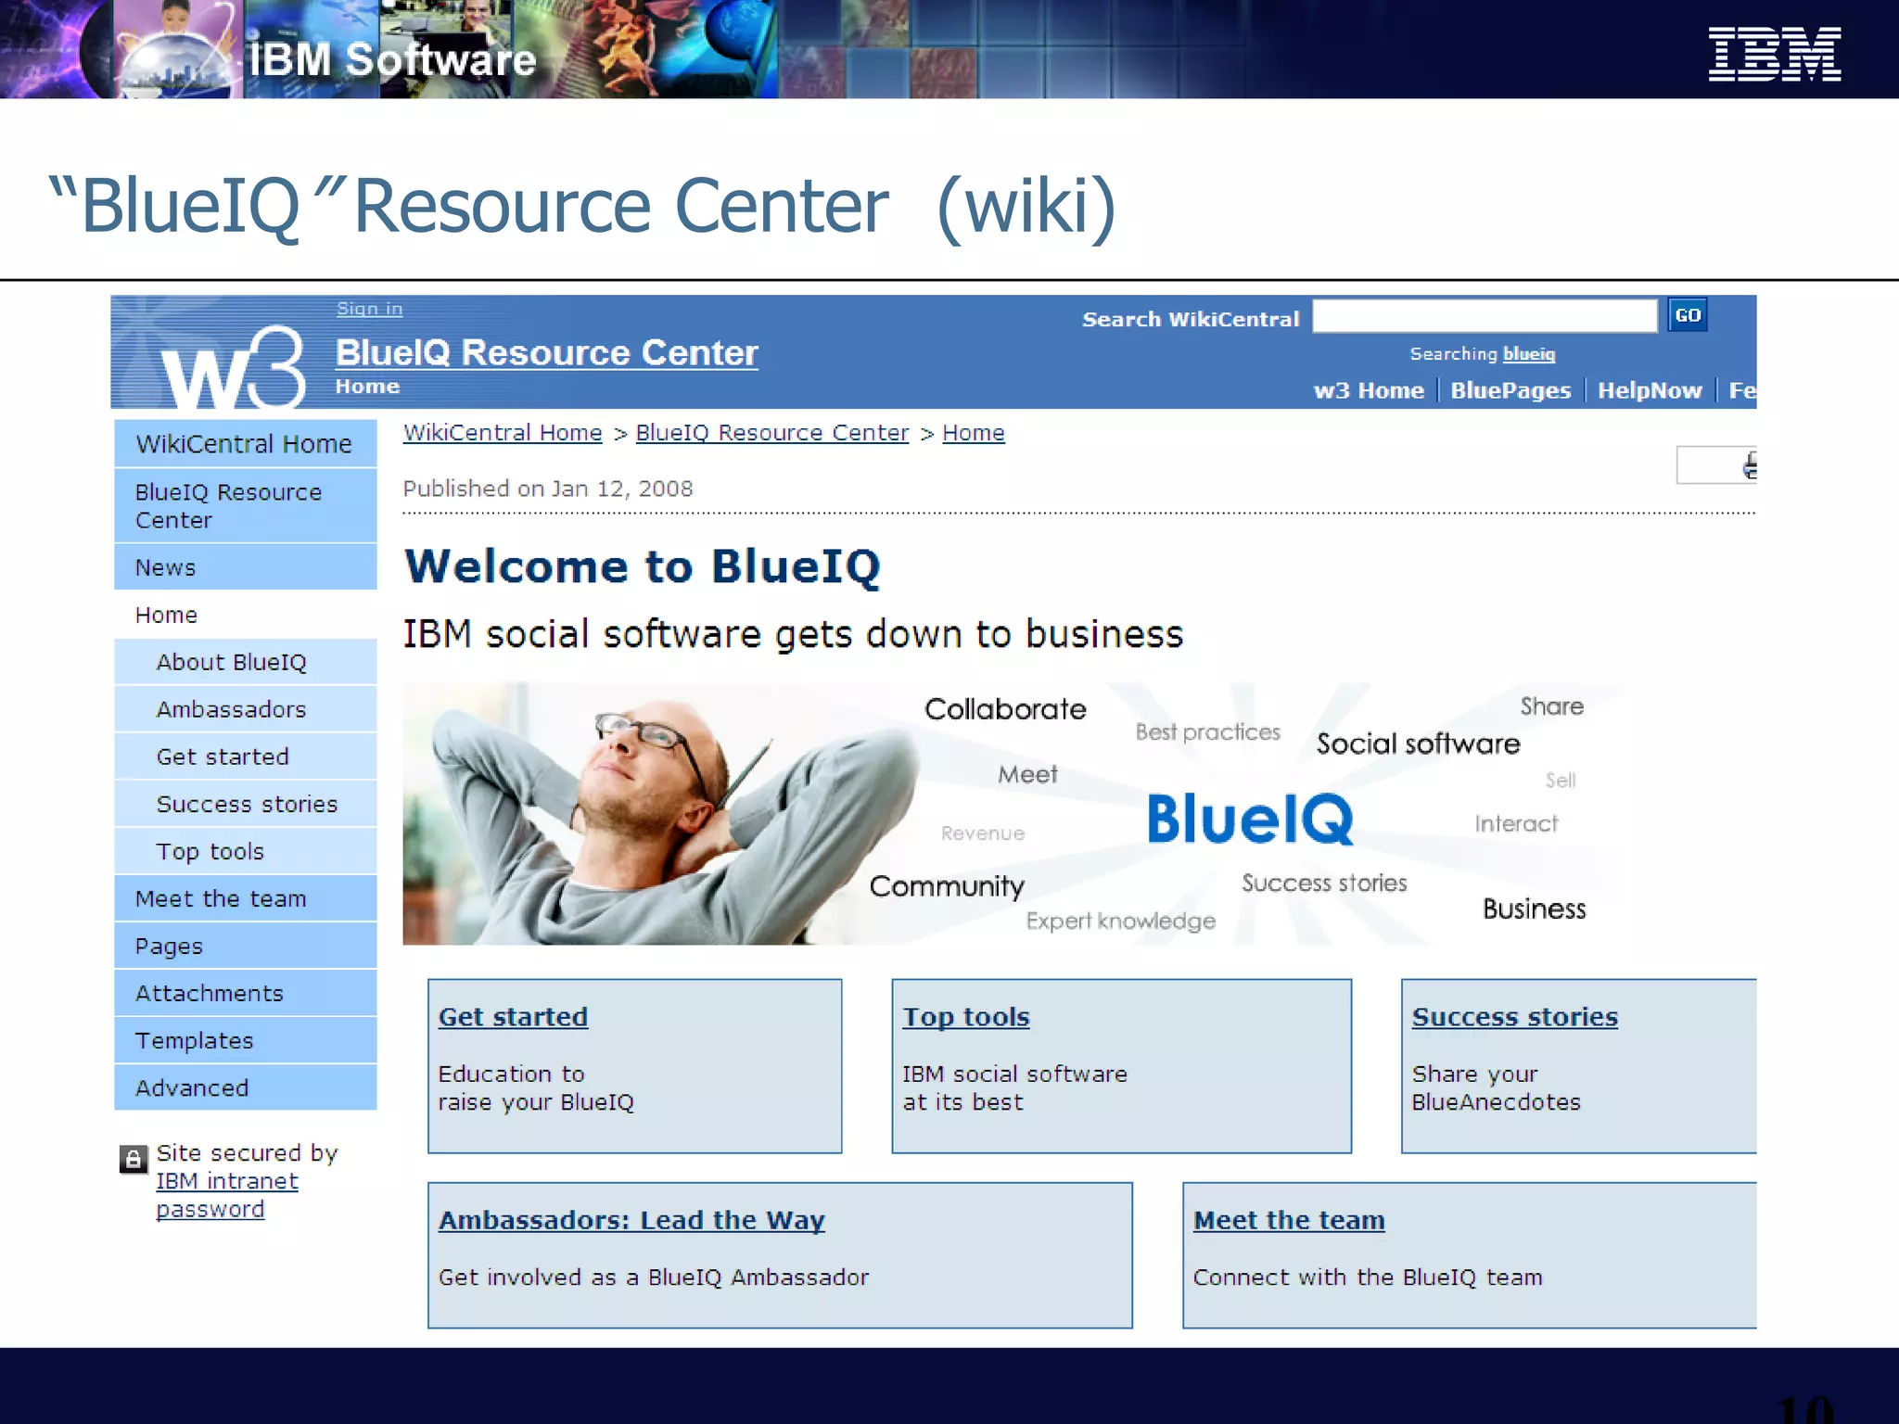Click the lock icon beside Site secured
Screen dimensions: 1899x1424
click(x=134, y=1159)
